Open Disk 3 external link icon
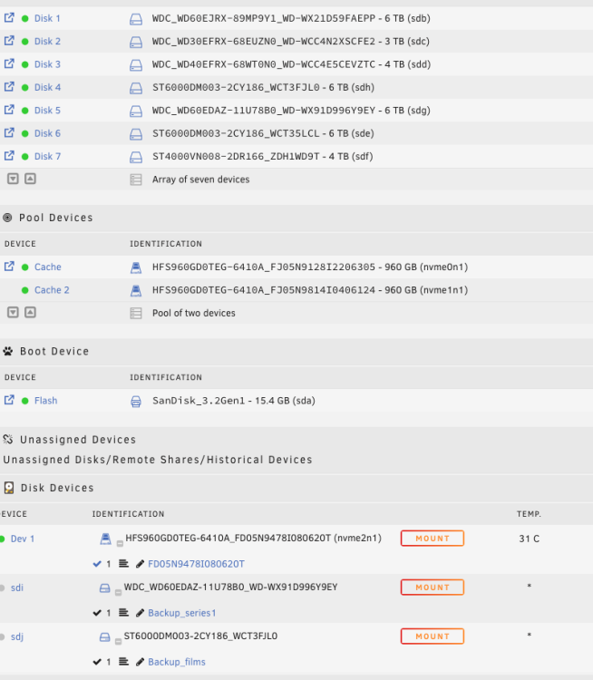Screen dimensions: 593x680 pos(9,63)
